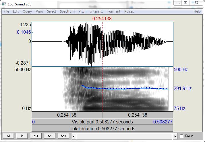Play the left 0.254138 segment bar
The image size is (205, 142).
point(67,115)
